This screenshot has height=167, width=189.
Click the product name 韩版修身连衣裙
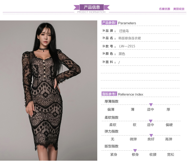[x=130, y=38]
